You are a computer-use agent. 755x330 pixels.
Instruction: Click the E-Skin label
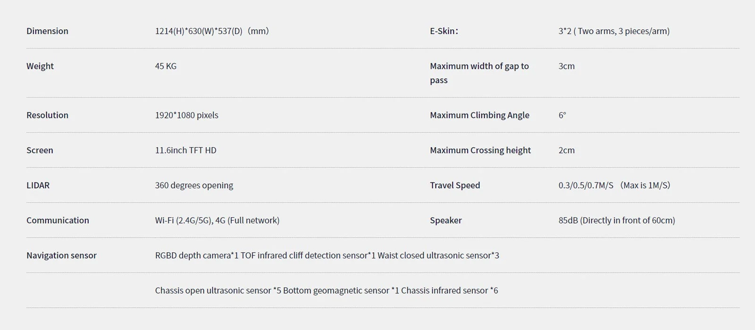click(x=444, y=31)
